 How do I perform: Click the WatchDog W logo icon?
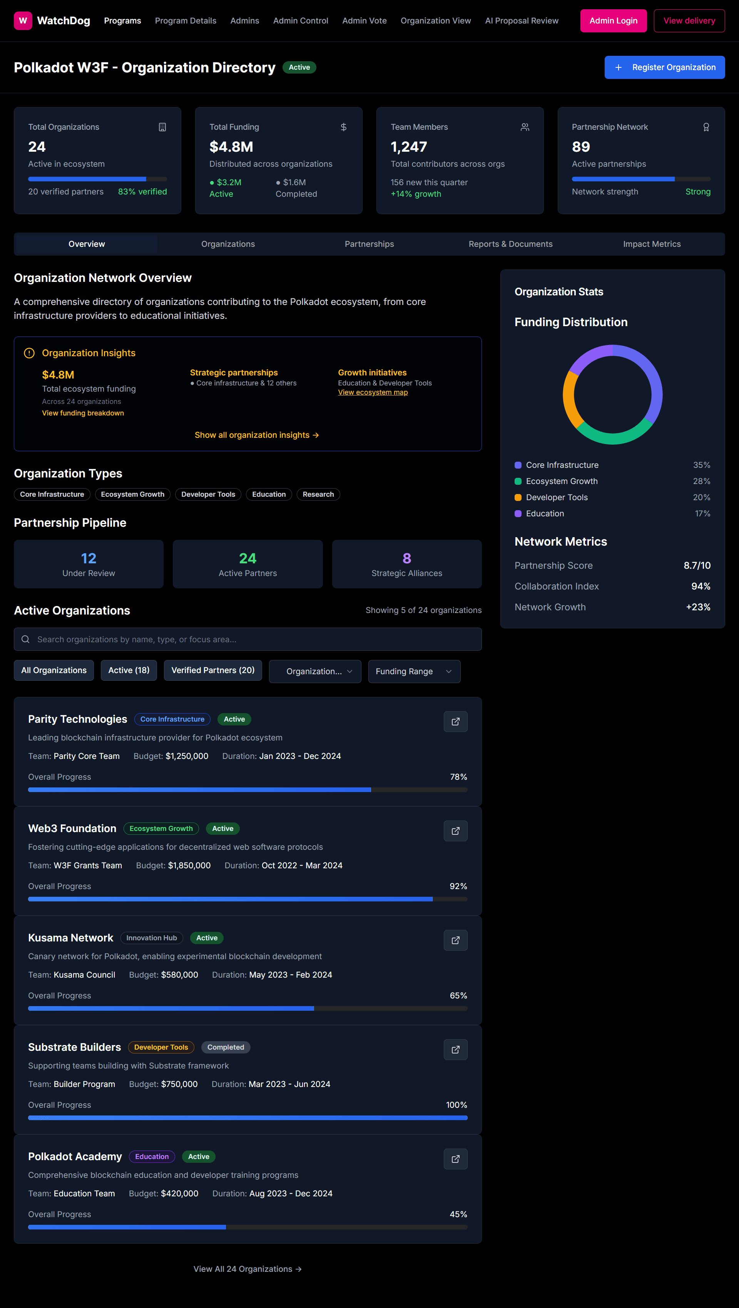point(23,21)
